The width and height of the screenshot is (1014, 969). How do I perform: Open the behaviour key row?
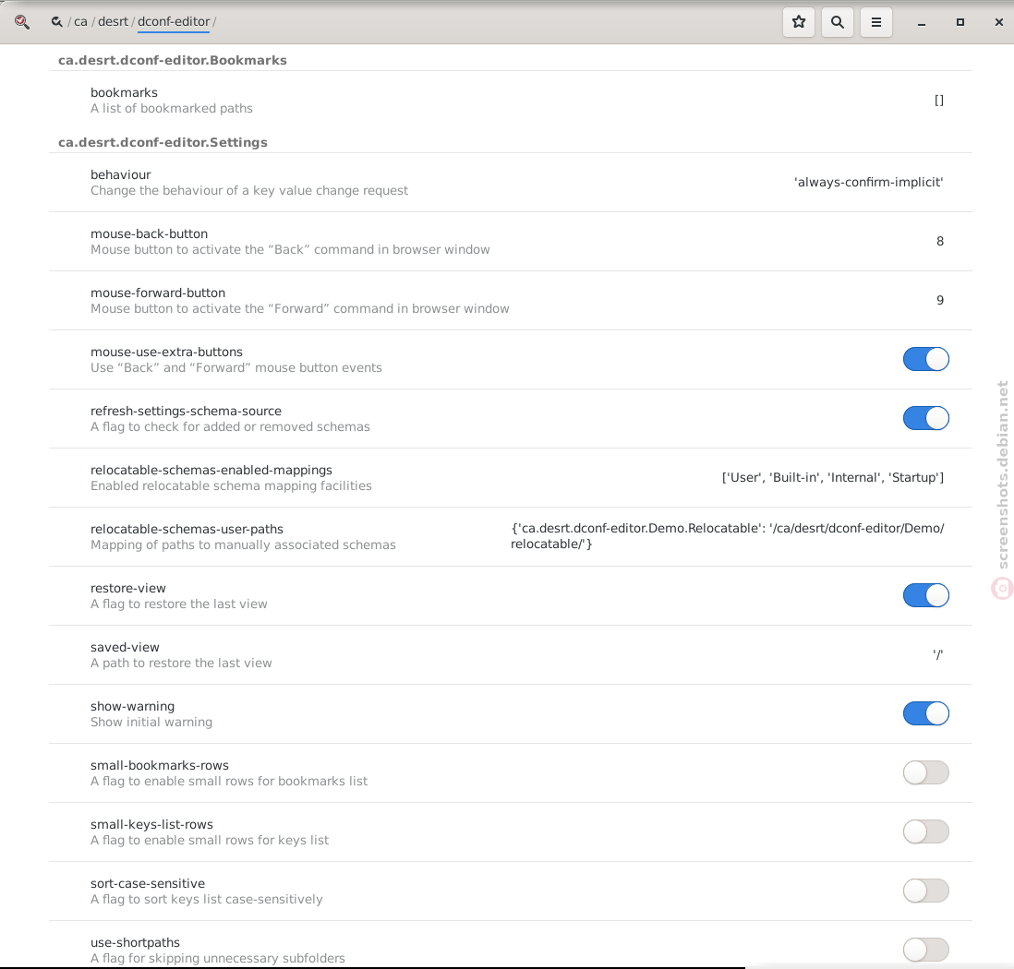511,183
